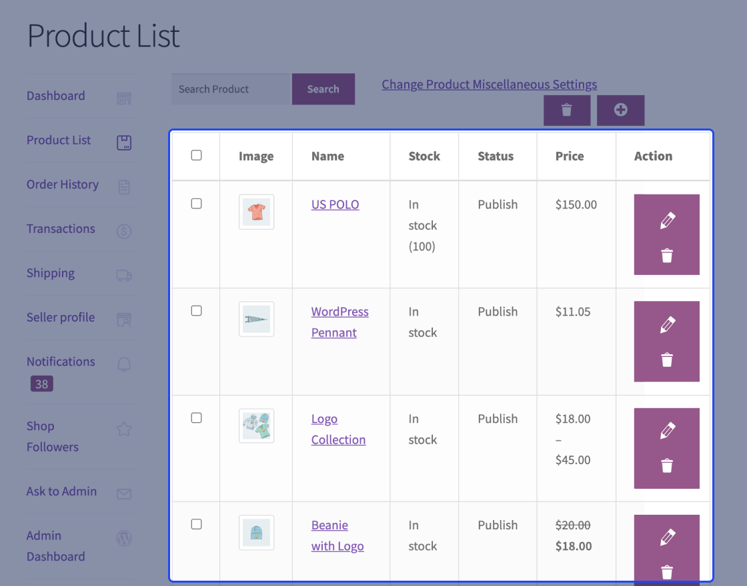The image size is (747, 586).
Task: Check the US POLO row checkbox
Action: 196,204
